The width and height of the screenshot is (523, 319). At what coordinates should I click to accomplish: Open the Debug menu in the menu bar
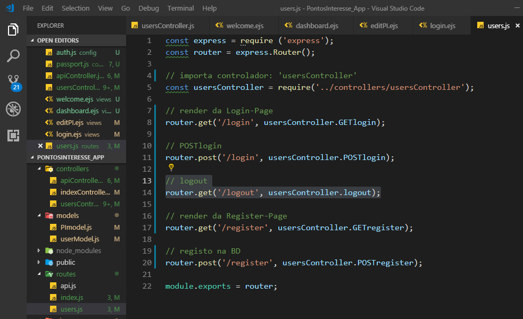coord(148,8)
